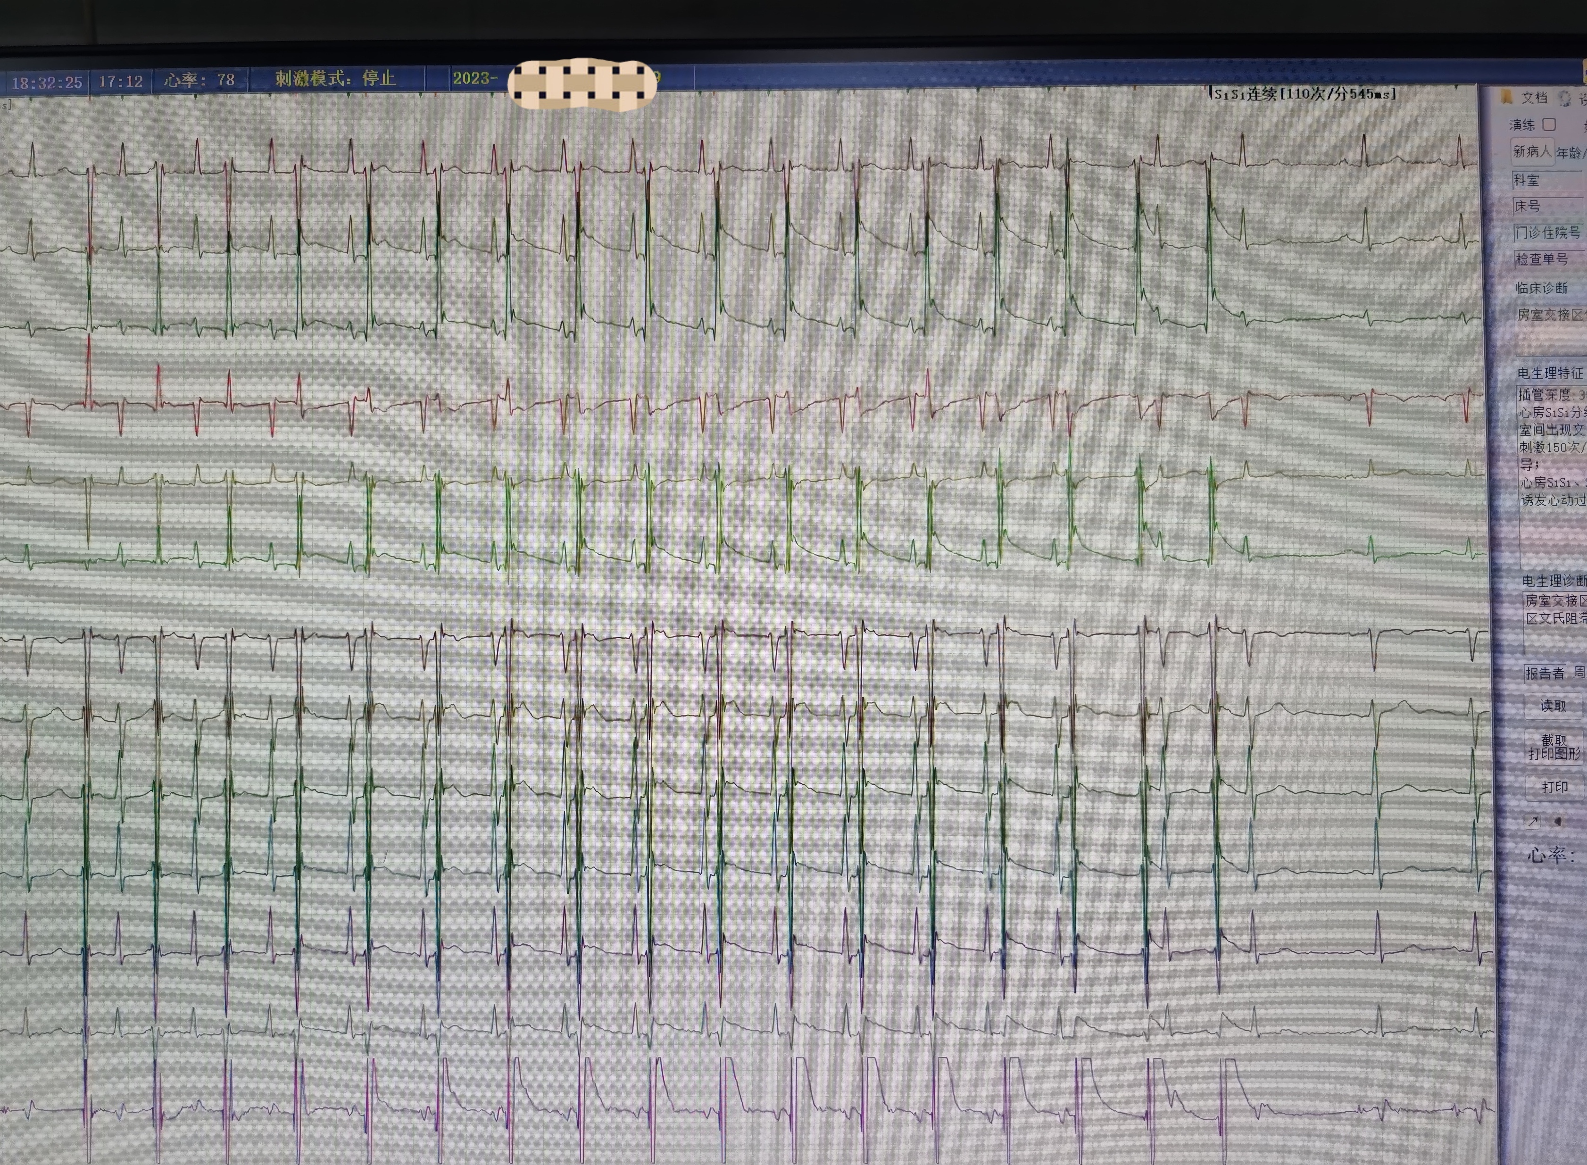The width and height of the screenshot is (1587, 1165).
Task: Click the 刺激模式: 停止 status
Action: coord(335,79)
